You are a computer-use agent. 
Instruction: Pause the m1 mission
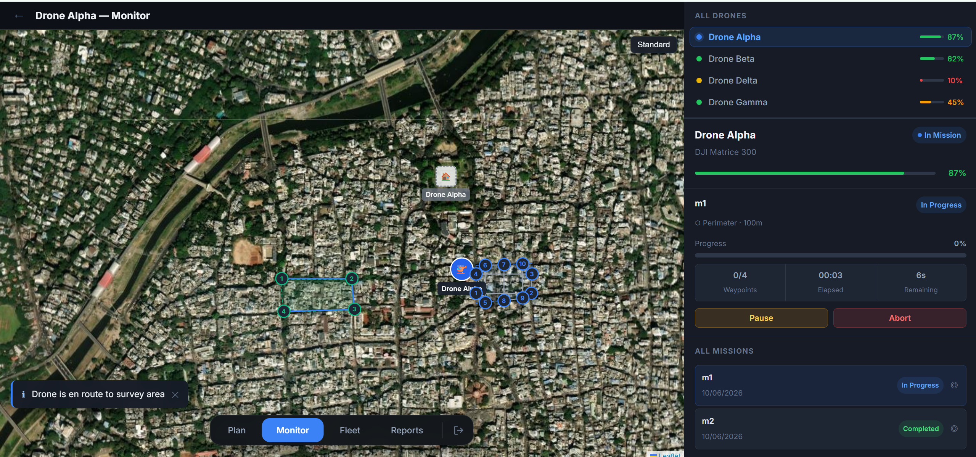coord(761,318)
